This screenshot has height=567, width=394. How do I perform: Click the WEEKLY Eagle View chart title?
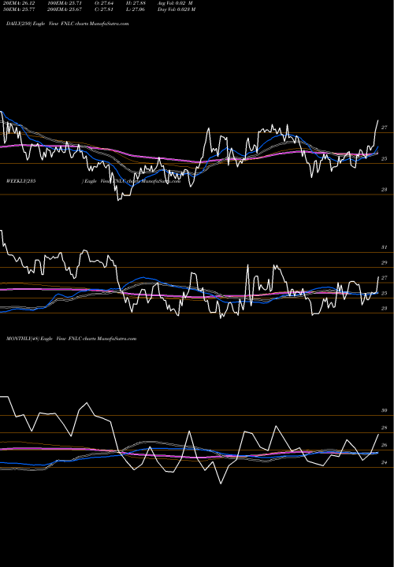(x=93, y=181)
